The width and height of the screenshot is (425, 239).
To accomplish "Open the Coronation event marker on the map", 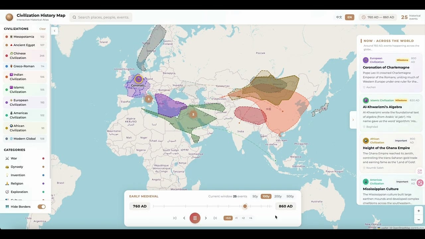I will pyautogui.click(x=138, y=79).
